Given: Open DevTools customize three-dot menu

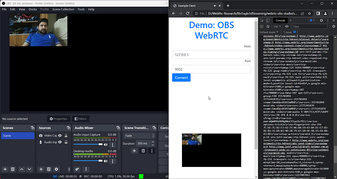Looking at the screenshot, I should [328, 20].
